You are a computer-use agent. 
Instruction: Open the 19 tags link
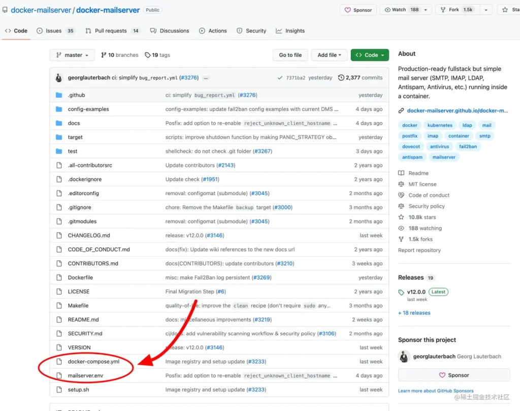tap(157, 55)
